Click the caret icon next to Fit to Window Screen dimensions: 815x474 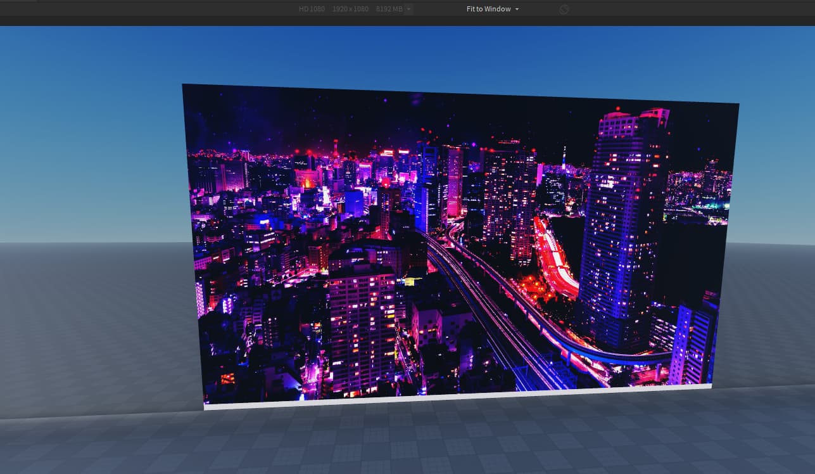click(x=517, y=9)
